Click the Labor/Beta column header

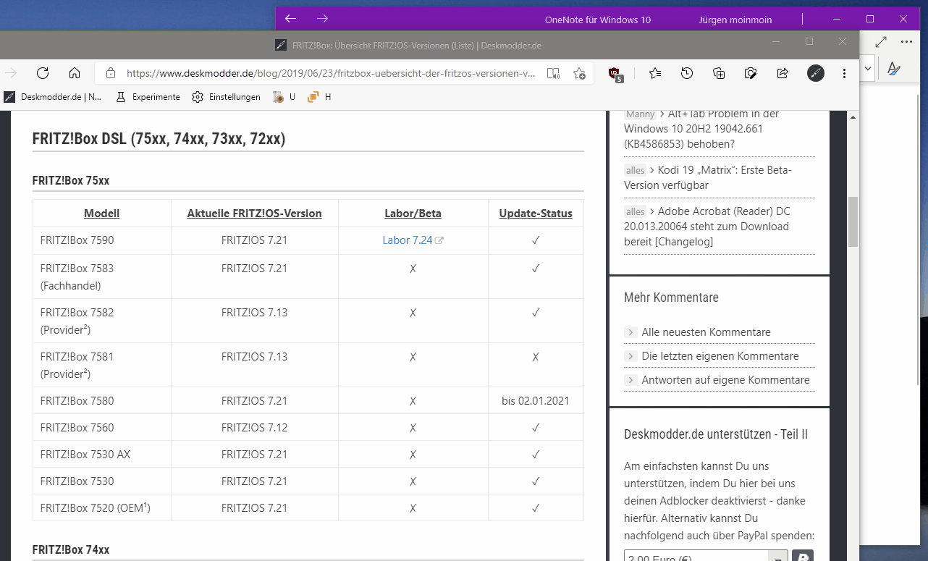click(413, 214)
